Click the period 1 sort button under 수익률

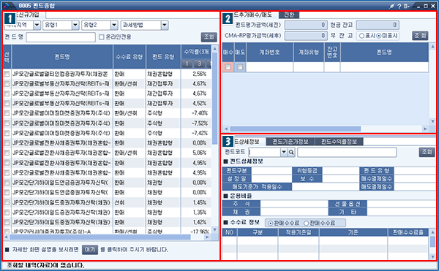(187, 64)
